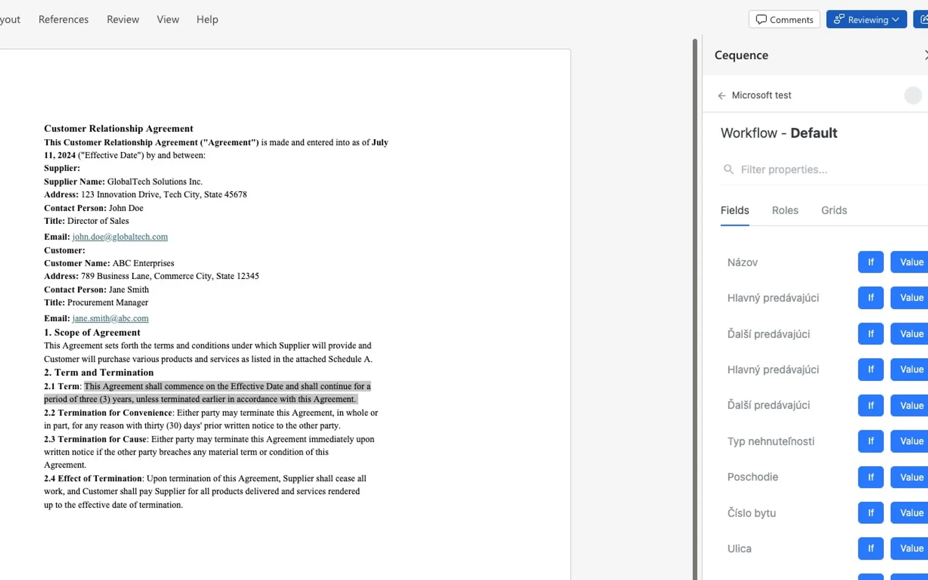The image size is (928, 580).
Task: Click the If button for Názov
Action: tap(871, 262)
